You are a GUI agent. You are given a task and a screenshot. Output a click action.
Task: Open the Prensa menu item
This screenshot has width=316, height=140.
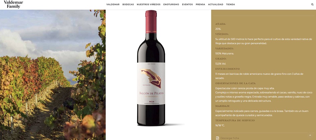point(200,4)
